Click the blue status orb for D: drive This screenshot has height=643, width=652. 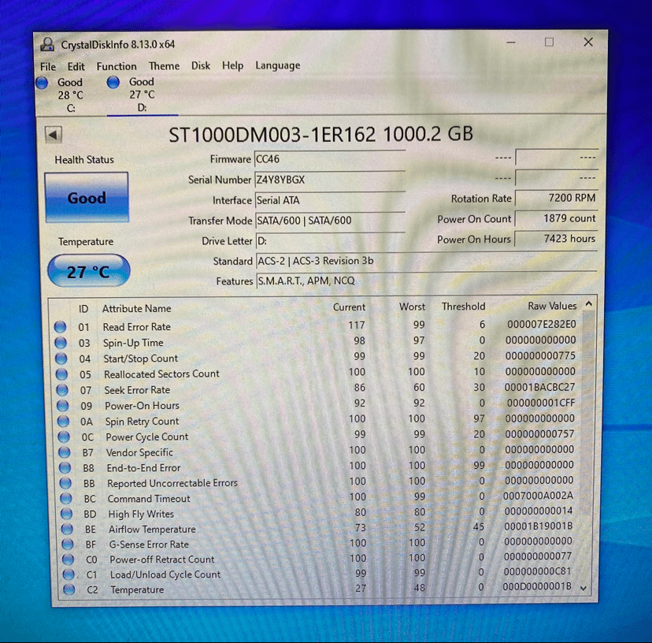113,82
